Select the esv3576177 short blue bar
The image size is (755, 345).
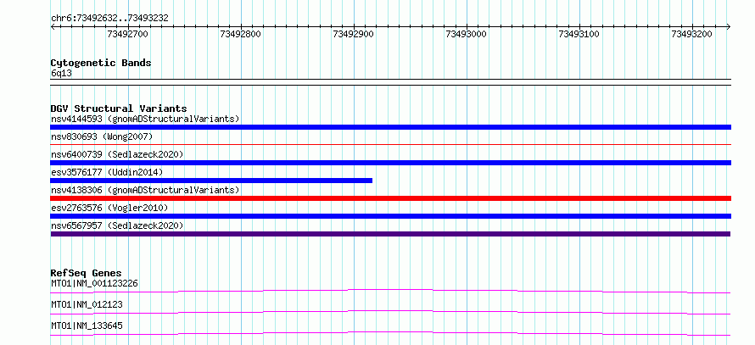tap(211, 181)
